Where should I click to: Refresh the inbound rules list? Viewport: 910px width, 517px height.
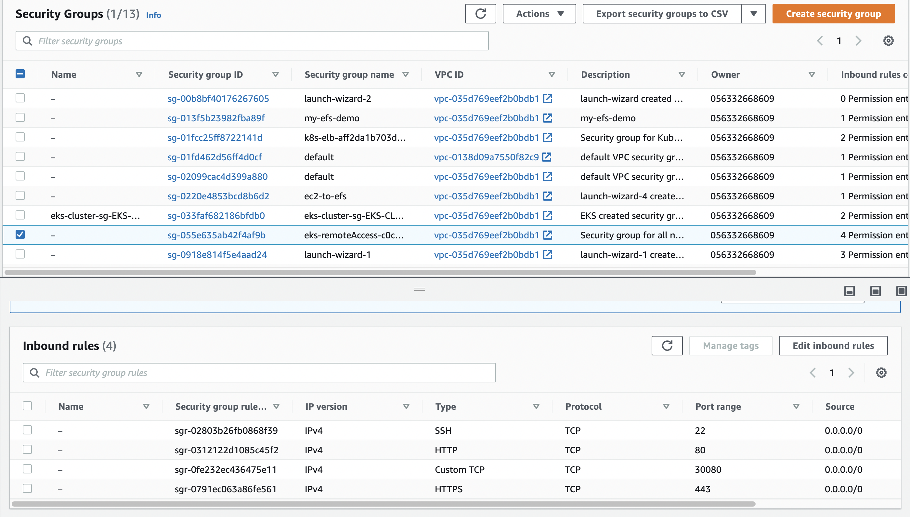click(667, 346)
